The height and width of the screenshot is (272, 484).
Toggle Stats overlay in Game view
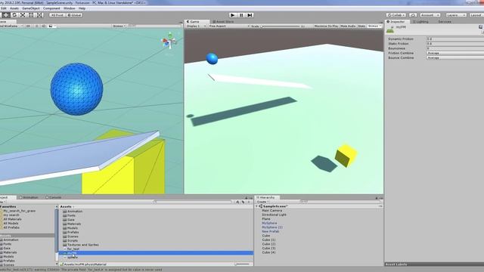[361, 26]
